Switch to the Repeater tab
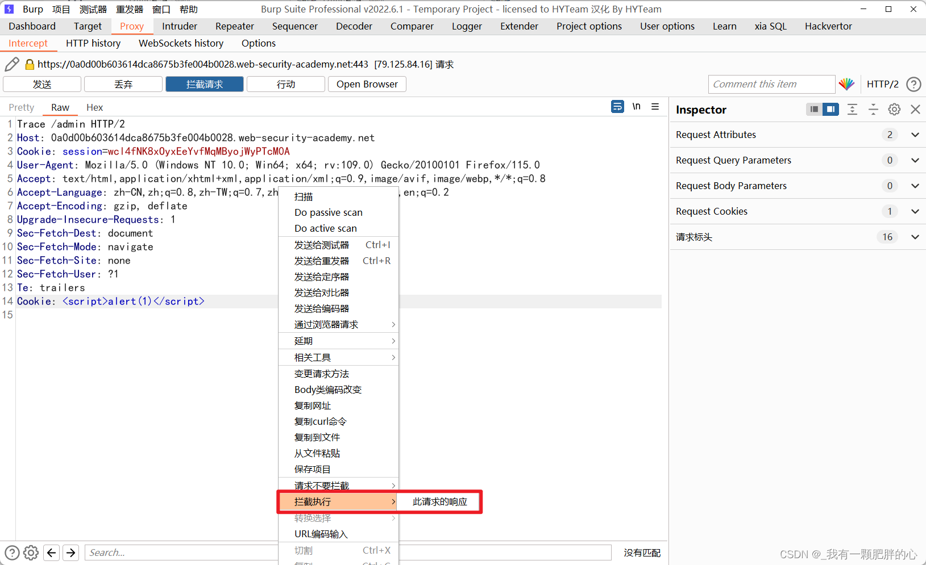 (235, 26)
